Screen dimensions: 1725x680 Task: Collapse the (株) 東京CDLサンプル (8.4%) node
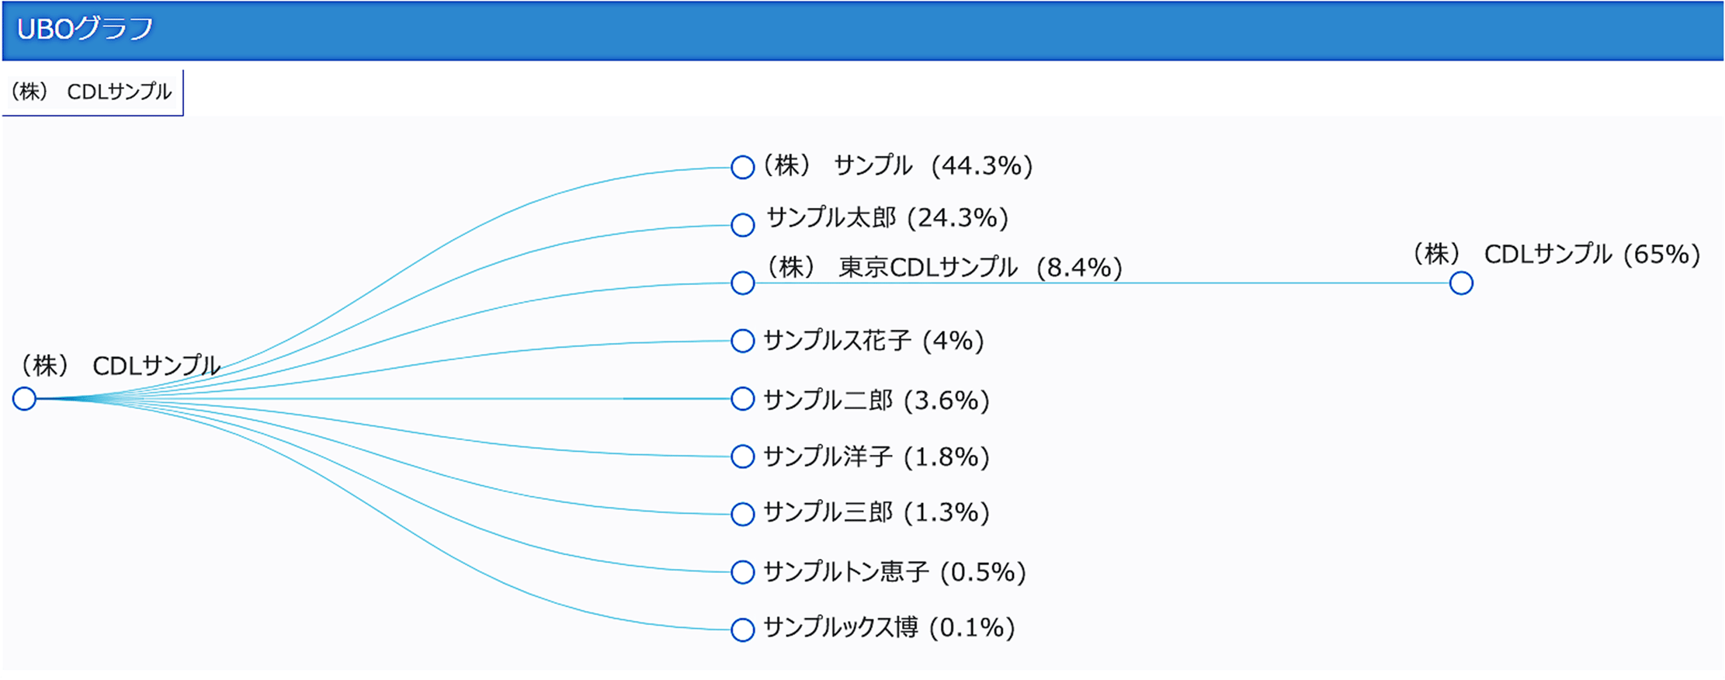pos(743,283)
